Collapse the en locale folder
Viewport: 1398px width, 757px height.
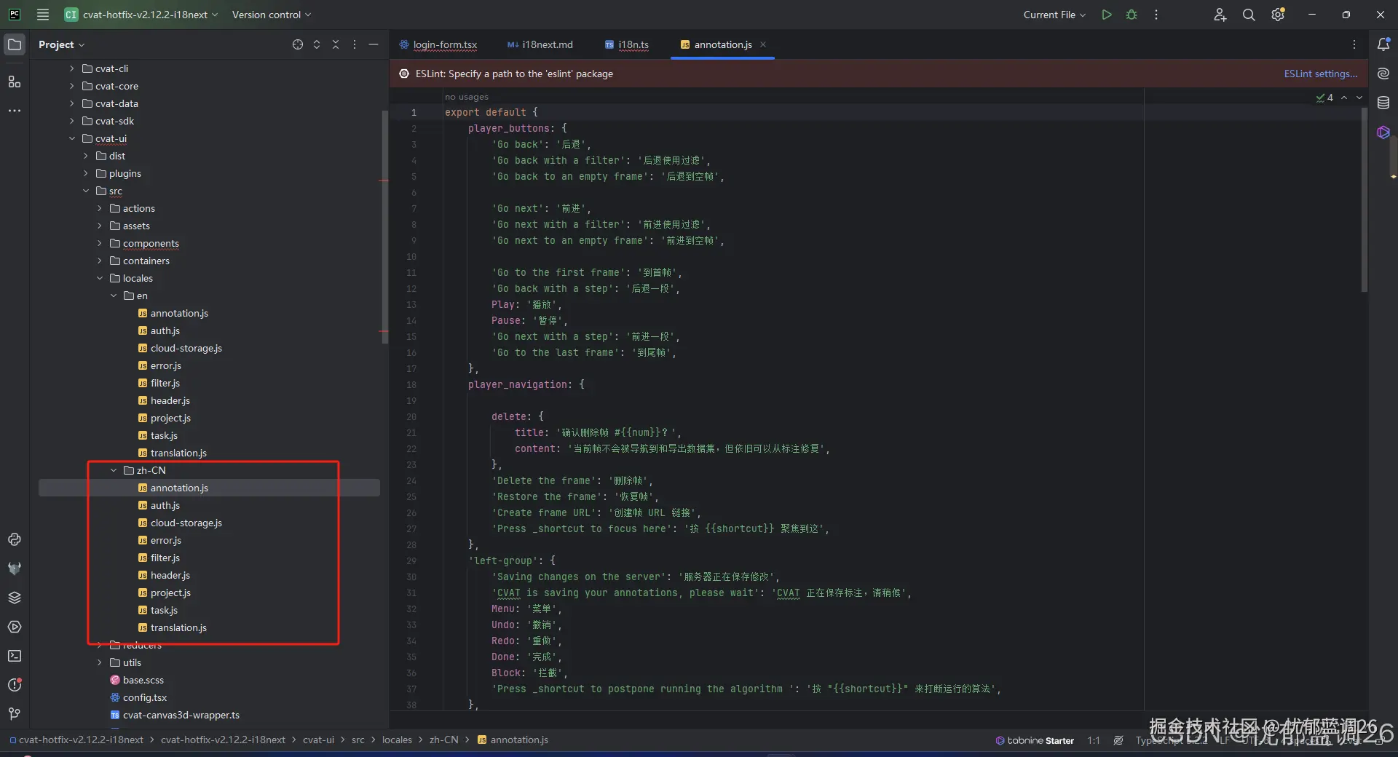click(x=113, y=296)
